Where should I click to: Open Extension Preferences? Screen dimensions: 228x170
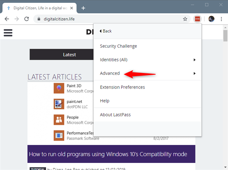pyautogui.click(x=147, y=87)
